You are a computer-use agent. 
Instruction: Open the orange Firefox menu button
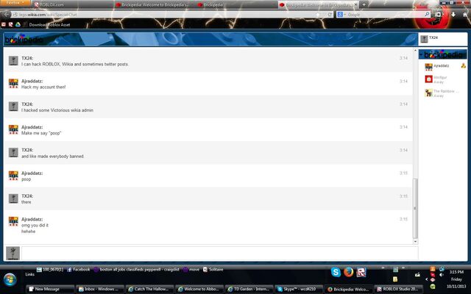(x=15, y=3)
